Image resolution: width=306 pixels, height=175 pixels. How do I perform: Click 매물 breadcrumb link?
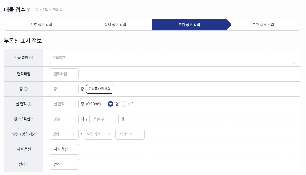(x=46, y=9)
